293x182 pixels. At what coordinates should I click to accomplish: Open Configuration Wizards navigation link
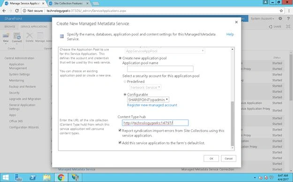(24, 127)
